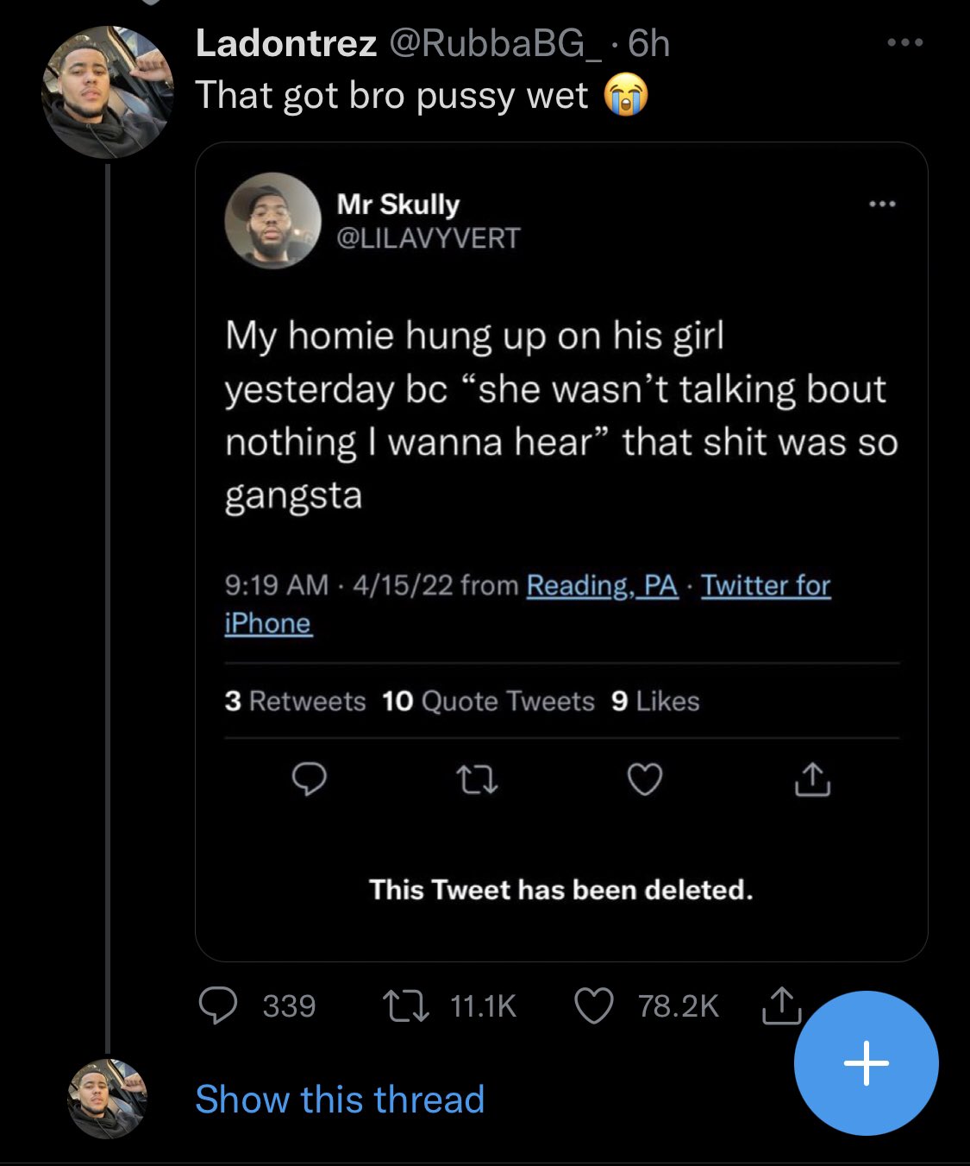The height and width of the screenshot is (1166, 970).
Task: View the 3 Retweets list
Action: point(295,701)
